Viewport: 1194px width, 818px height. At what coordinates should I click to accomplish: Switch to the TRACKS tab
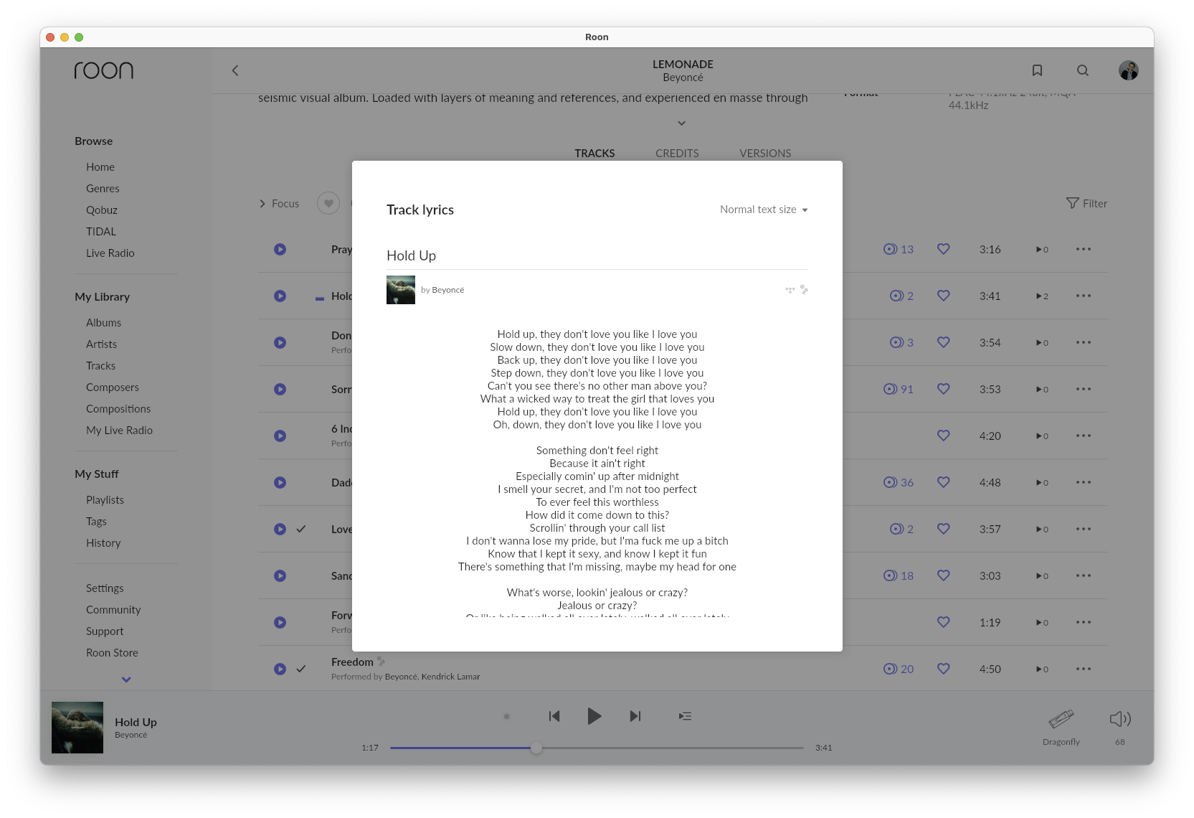pos(594,154)
